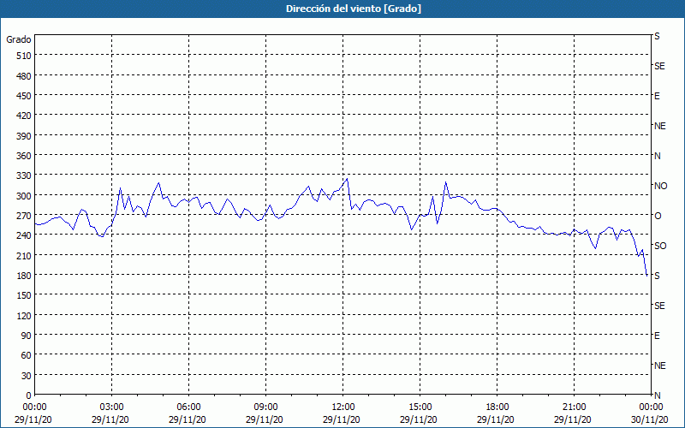The image size is (685, 428).
Task: Select the 29/11/20 date under 18:00
Action: tap(496, 419)
